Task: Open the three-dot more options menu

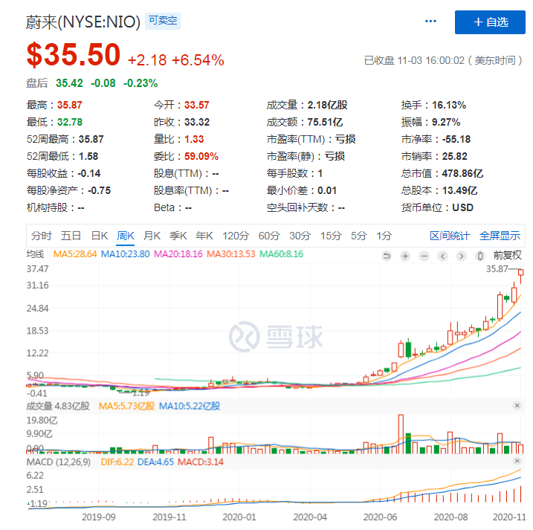Action: pyautogui.click(x=430, y=22)
